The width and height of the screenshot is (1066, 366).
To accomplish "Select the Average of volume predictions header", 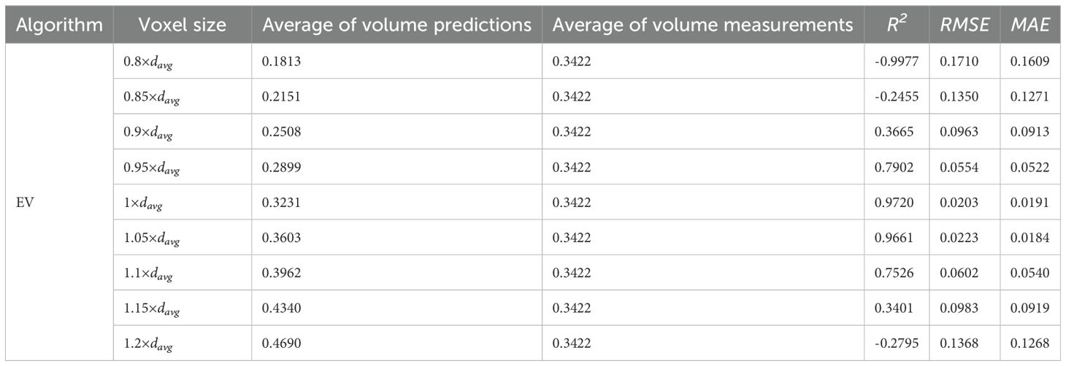I will [x=396, y=26].
